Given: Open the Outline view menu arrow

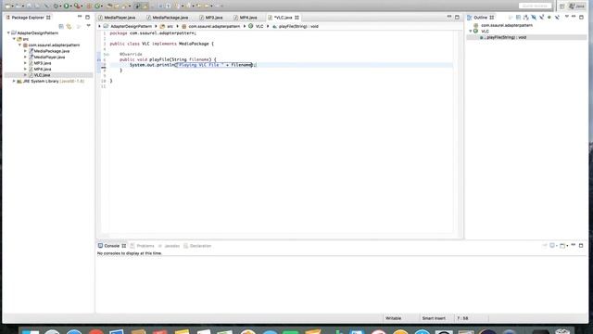Looking at the screenshot, I should (x=566, y=17).
